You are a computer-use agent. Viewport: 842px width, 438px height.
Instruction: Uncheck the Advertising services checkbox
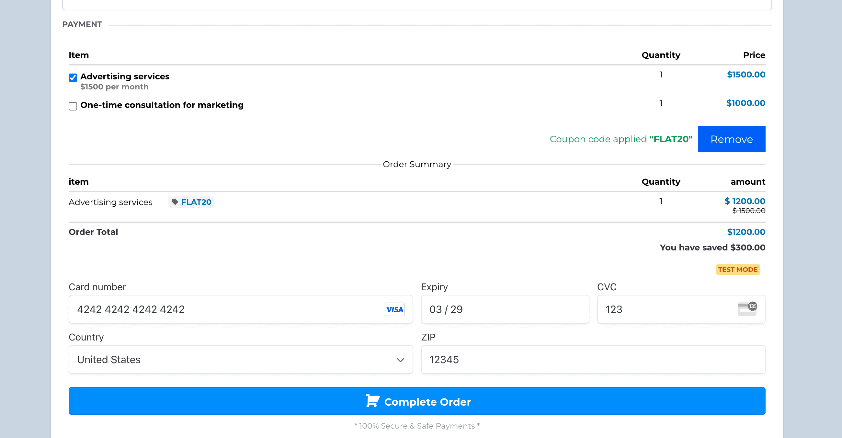click(73, 77)
